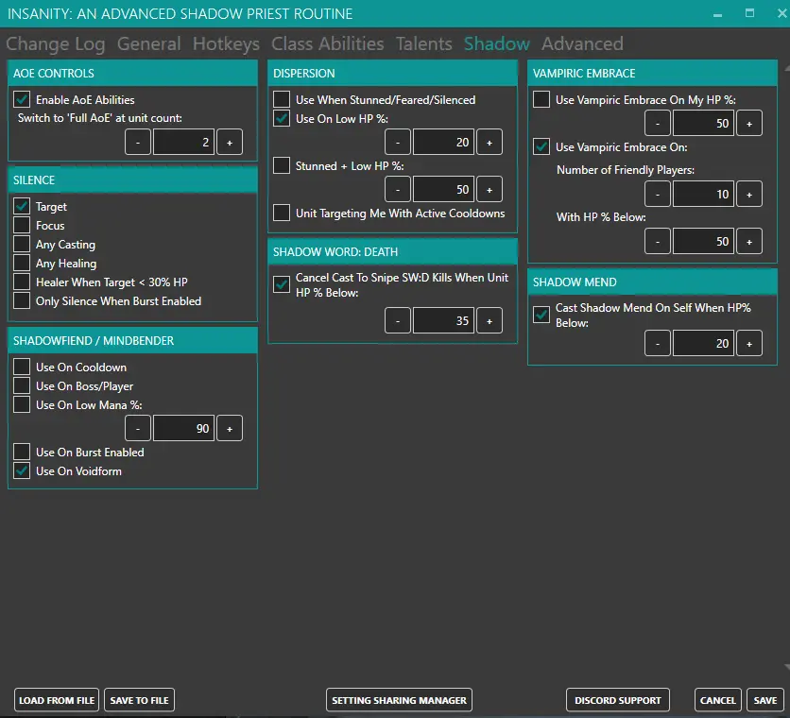Decrease Vampiric Embrace On My HP % value
The width and height of the screenshot is (790, 718).
[658, 123]
